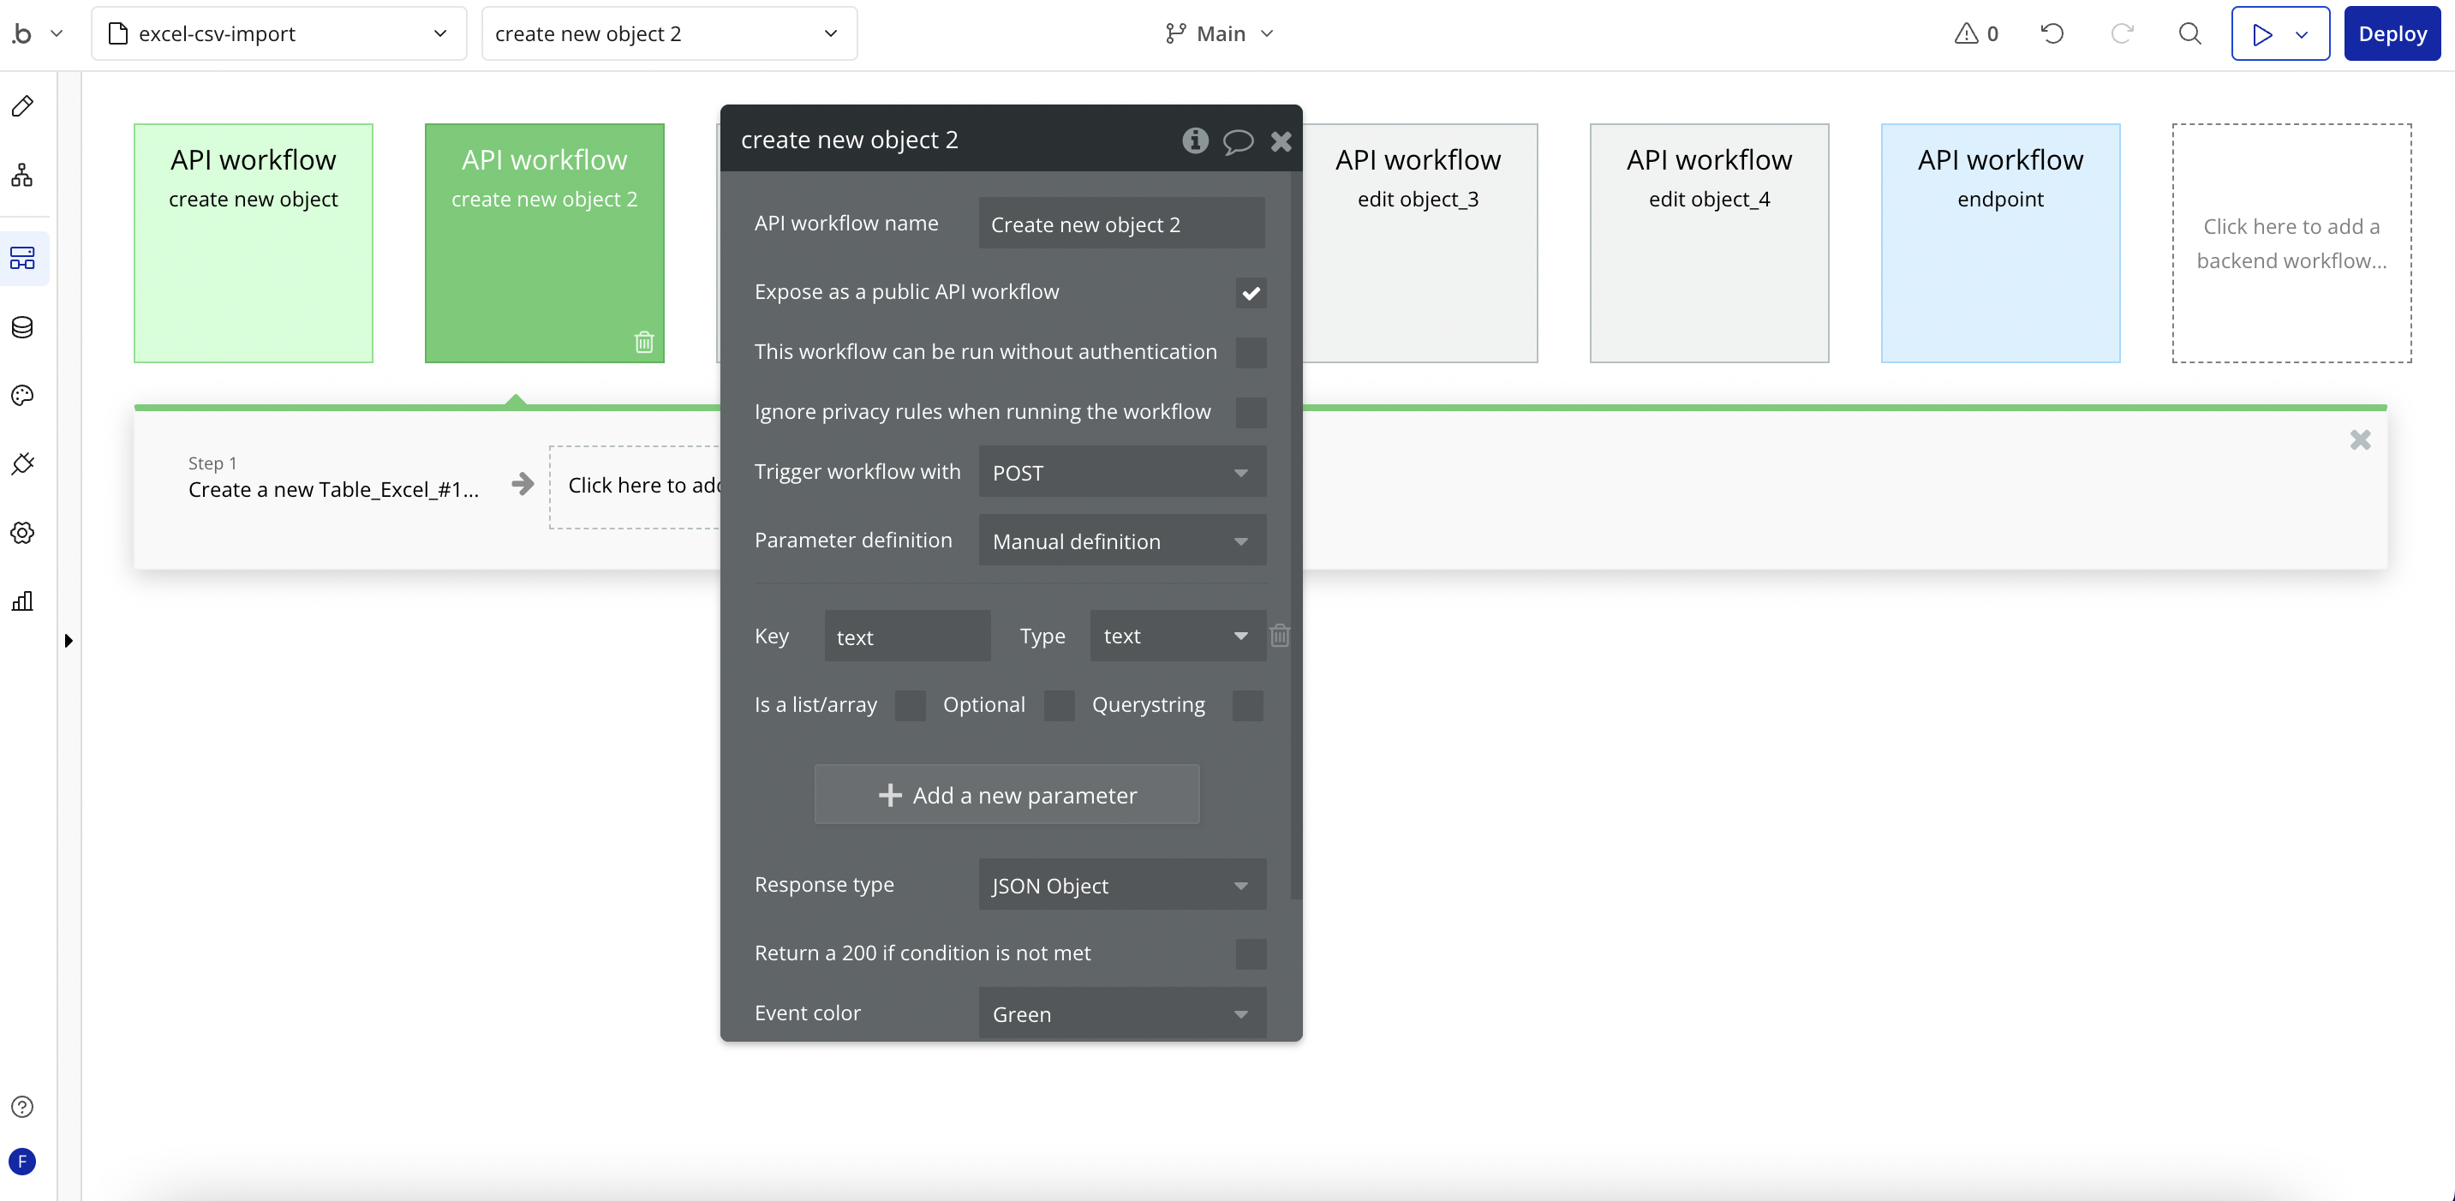Screen dimensions: 2455x1201
Task: Open comments bubble in workflow panel
Action: pos(1237,142)
